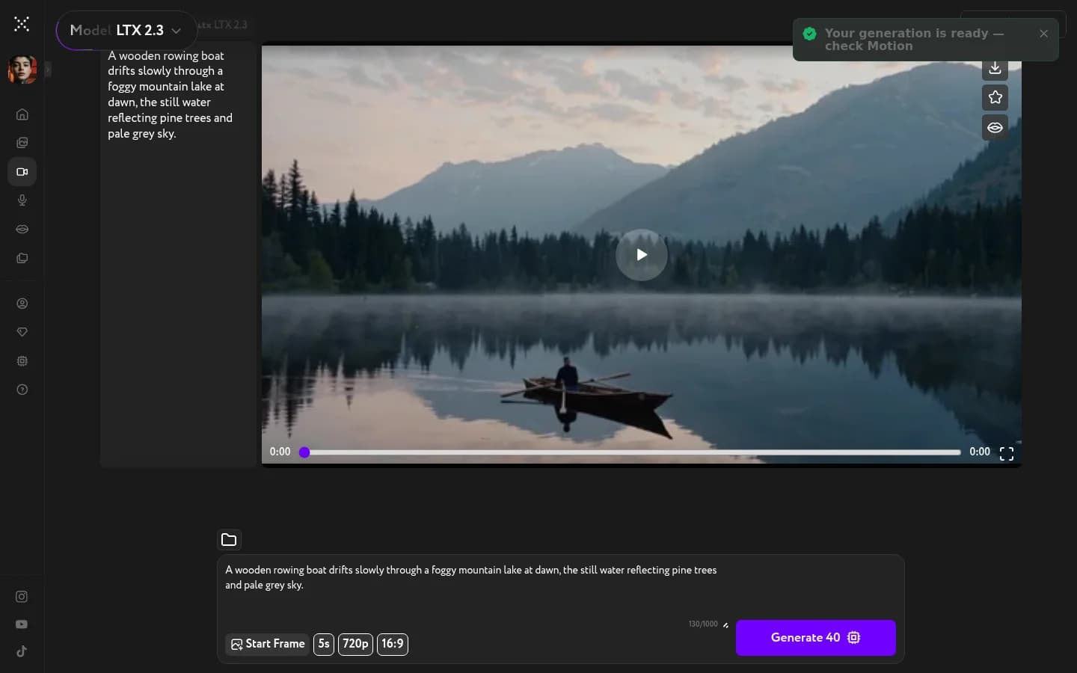Favorite the video with the star icon
Viewport: 1077px width, 673px height.
[x=995, y=97]
